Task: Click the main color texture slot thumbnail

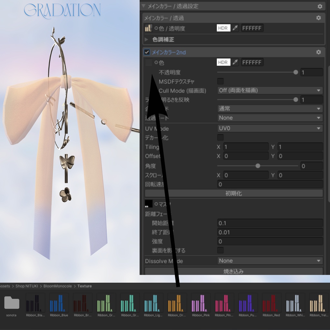Action: pos(148,28)
